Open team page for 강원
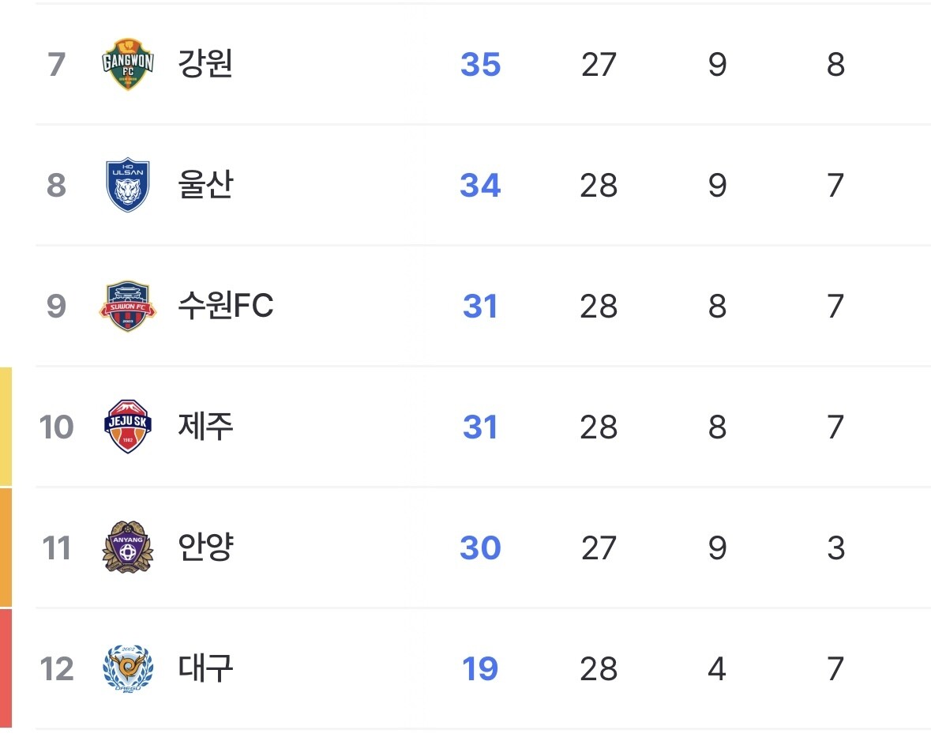This screenshot has width=931, height=745. click(205, 63)
